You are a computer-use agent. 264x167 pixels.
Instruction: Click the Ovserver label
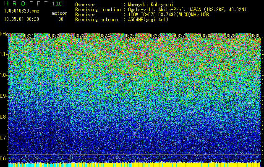point(85,5)
